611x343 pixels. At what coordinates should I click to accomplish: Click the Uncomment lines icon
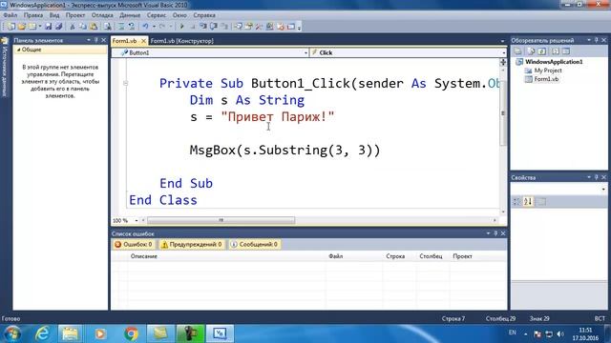coord(132,27)
